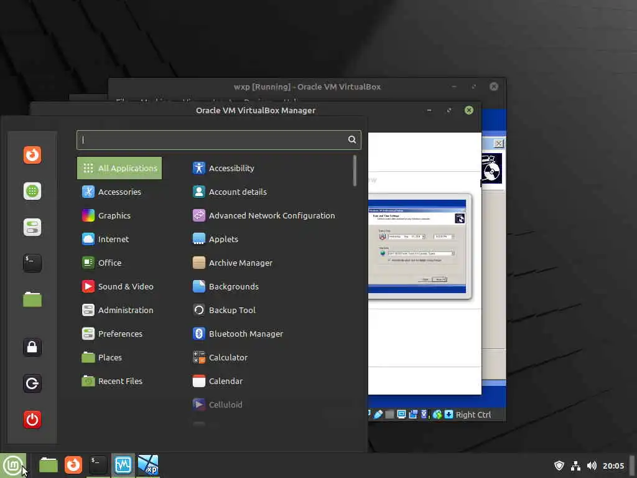Open Firefox from the taskbar panel
Image resolution: width=637 pixels, height=478 pixels.
pyautogui.click(x=73, y=465)
